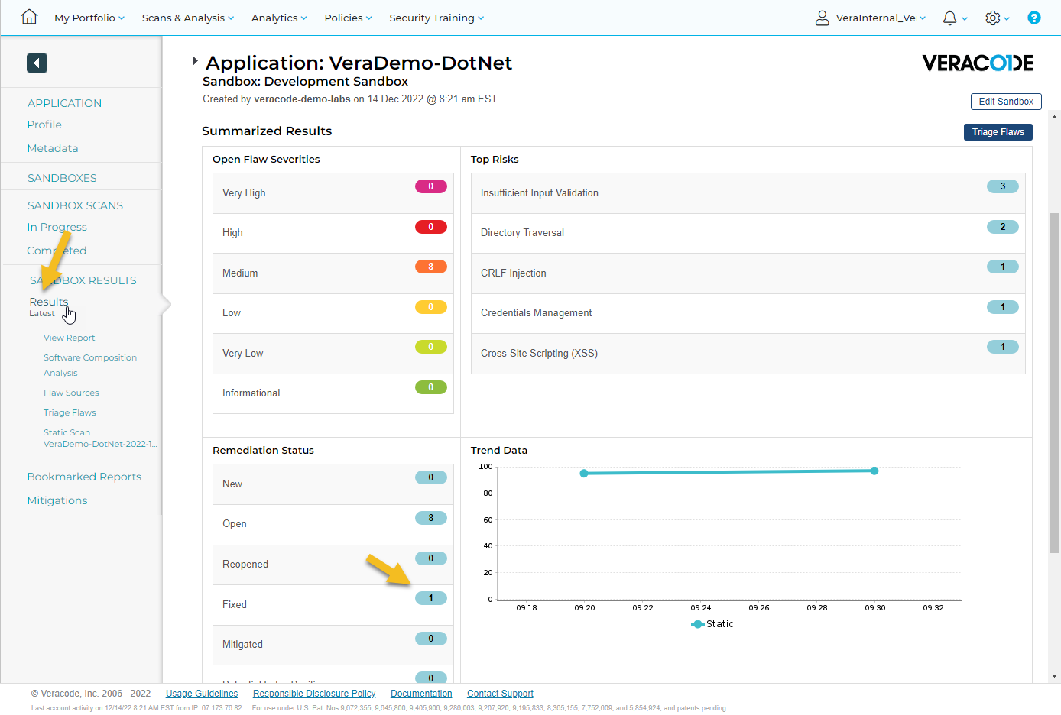Open Triage Flaws sidebar link
The height and width of the screenshot is (715, 1061).
pos(70,412)
